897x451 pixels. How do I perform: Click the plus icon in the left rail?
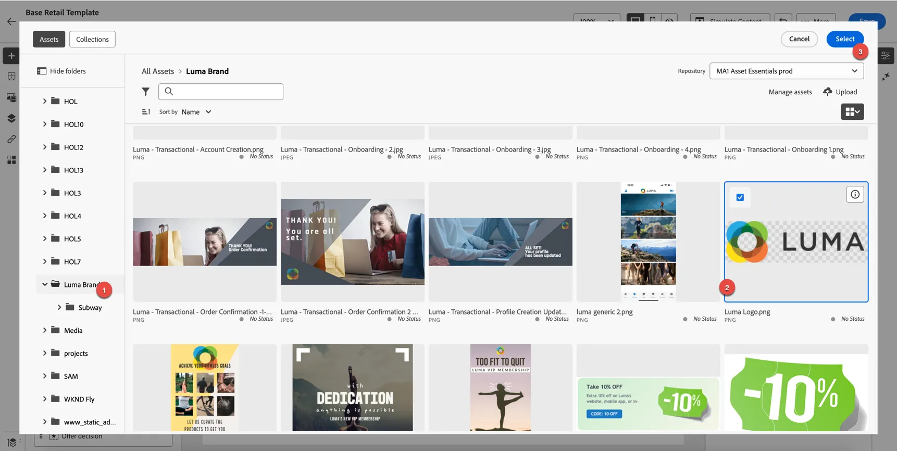click(11, 56)
